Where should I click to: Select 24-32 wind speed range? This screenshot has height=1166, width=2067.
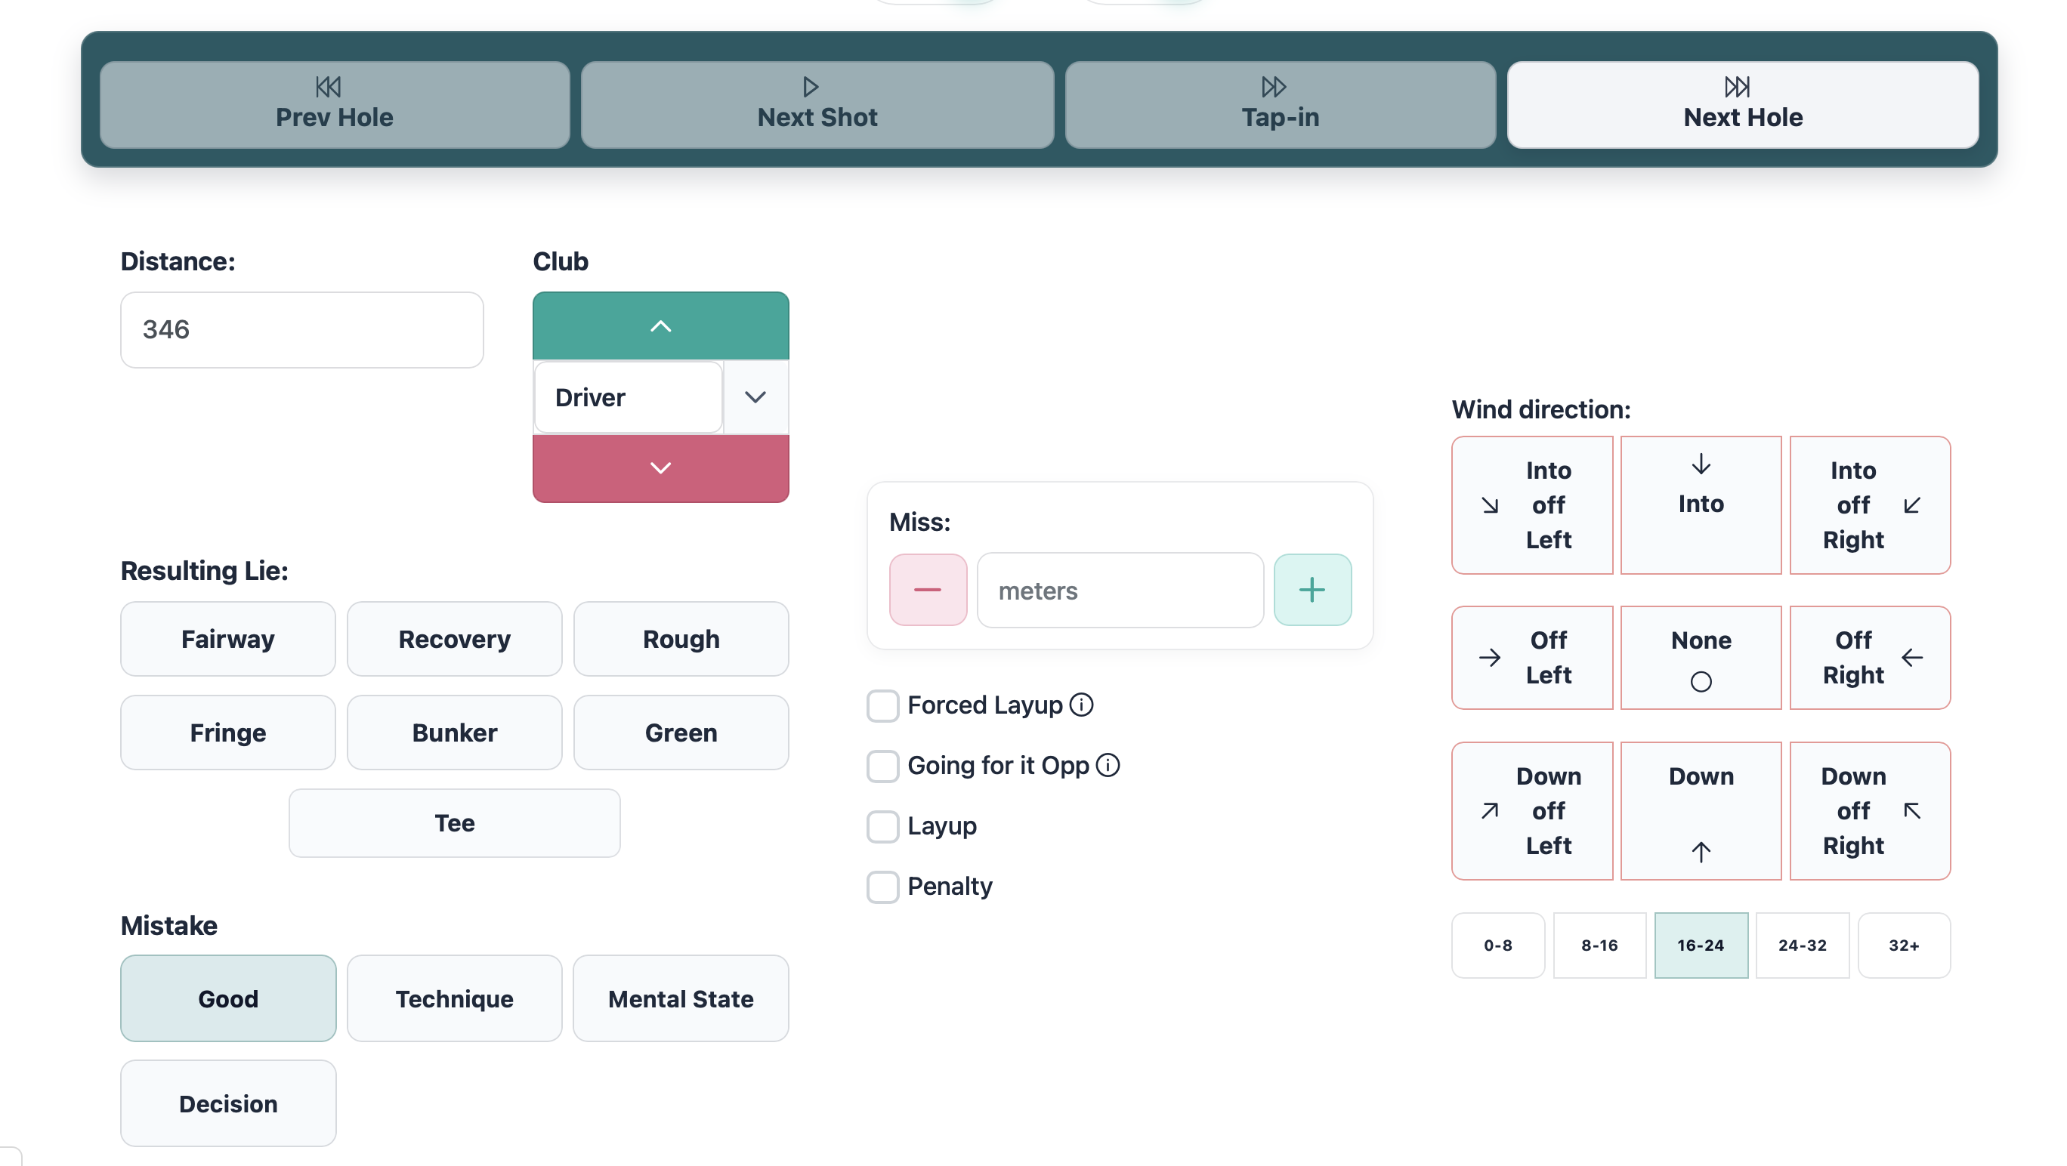tap(1801, 945)
